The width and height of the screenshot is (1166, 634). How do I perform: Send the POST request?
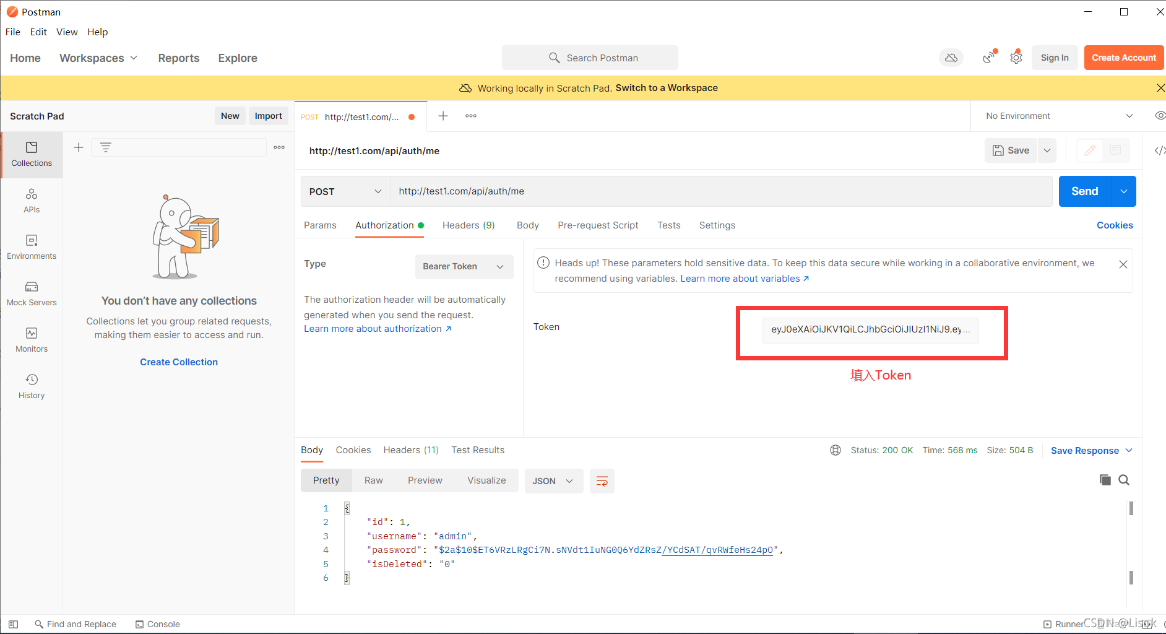coord(1085,191)
